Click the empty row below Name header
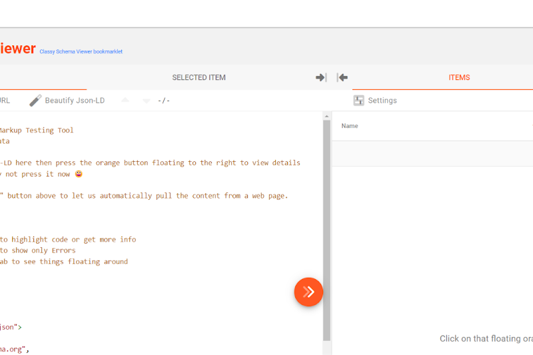The width and height of the screenshot is (533, 355). [432, 154]
